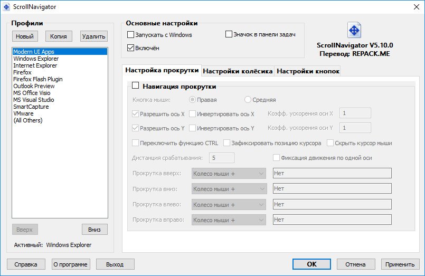
Task: Click the Выход button
Action: pyautogui.click(x=115, y=264)
